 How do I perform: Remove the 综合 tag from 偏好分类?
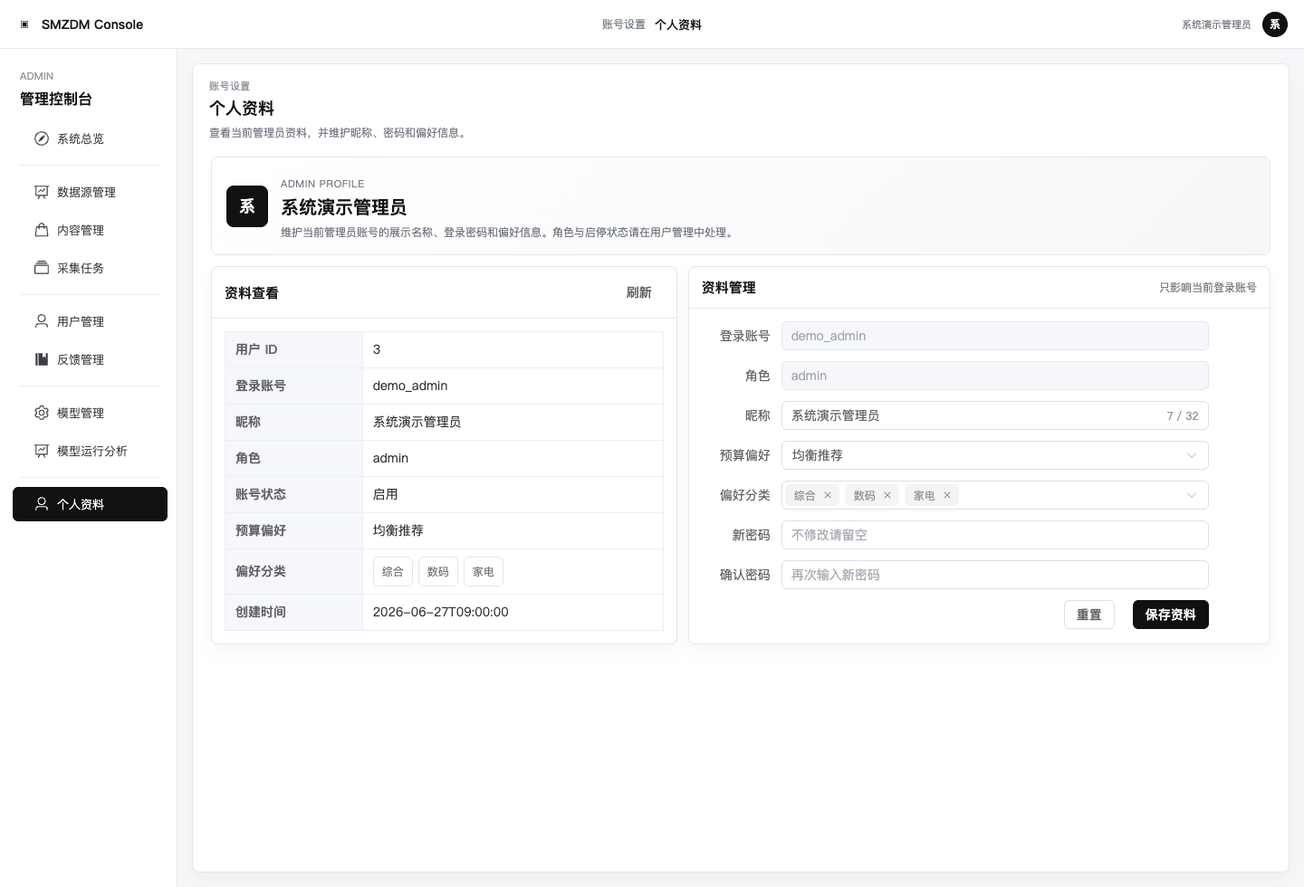point(828,495)
